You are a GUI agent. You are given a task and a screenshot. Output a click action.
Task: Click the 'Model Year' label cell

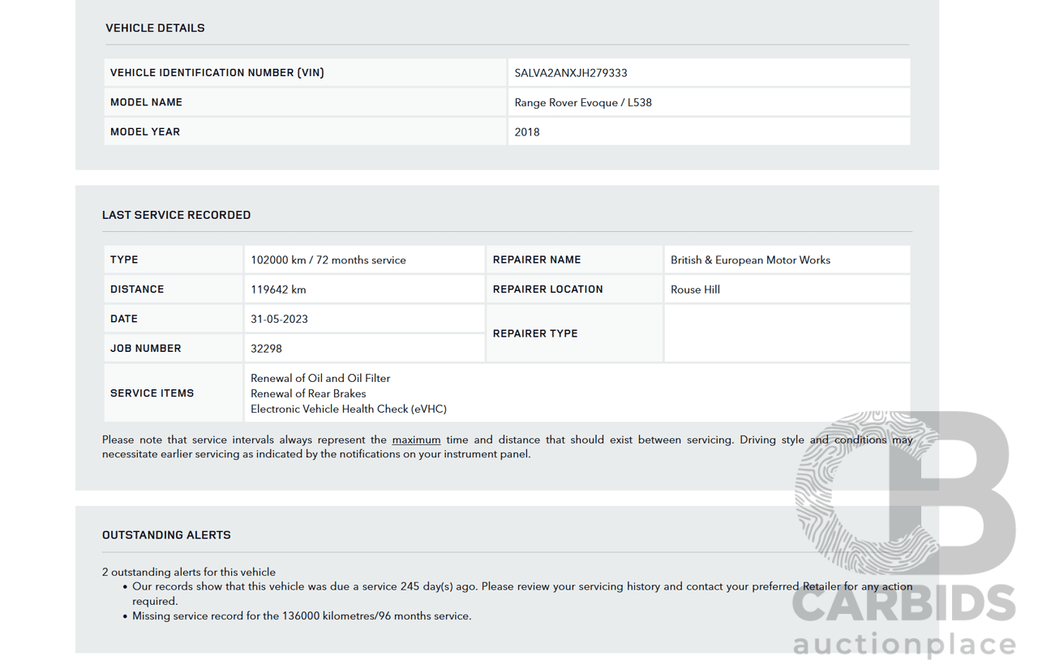pos(305,131)
